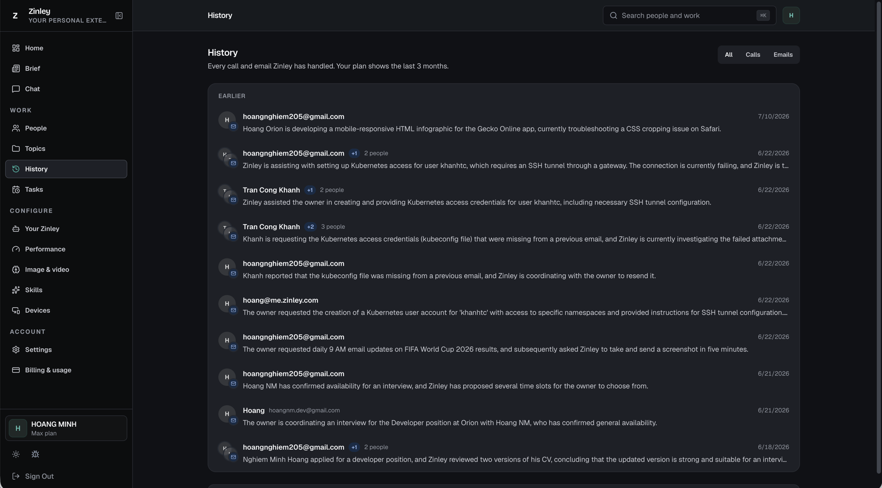Open entry proposing interview time slots
The image size is (882, 488).
(x=504, y=380)
